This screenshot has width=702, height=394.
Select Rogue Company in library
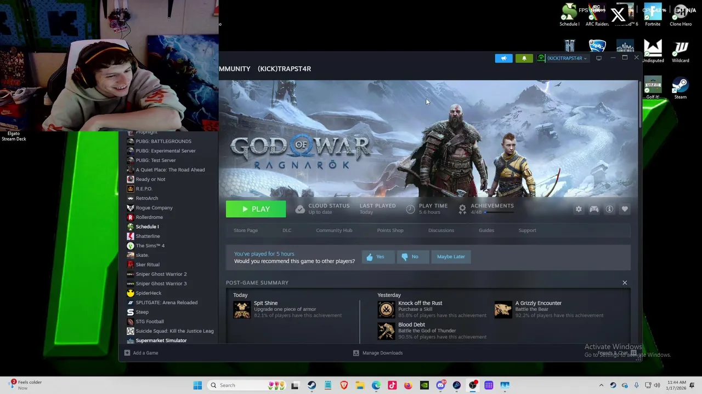(x=154, y=208)
